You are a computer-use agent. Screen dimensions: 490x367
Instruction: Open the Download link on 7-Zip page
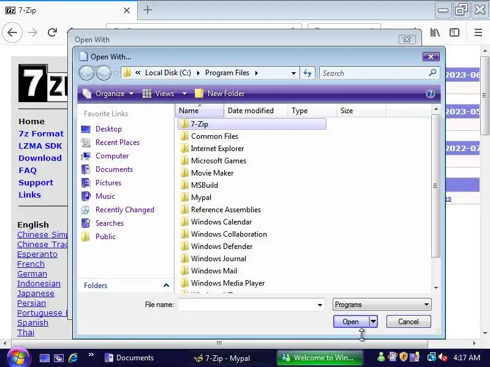40,158
